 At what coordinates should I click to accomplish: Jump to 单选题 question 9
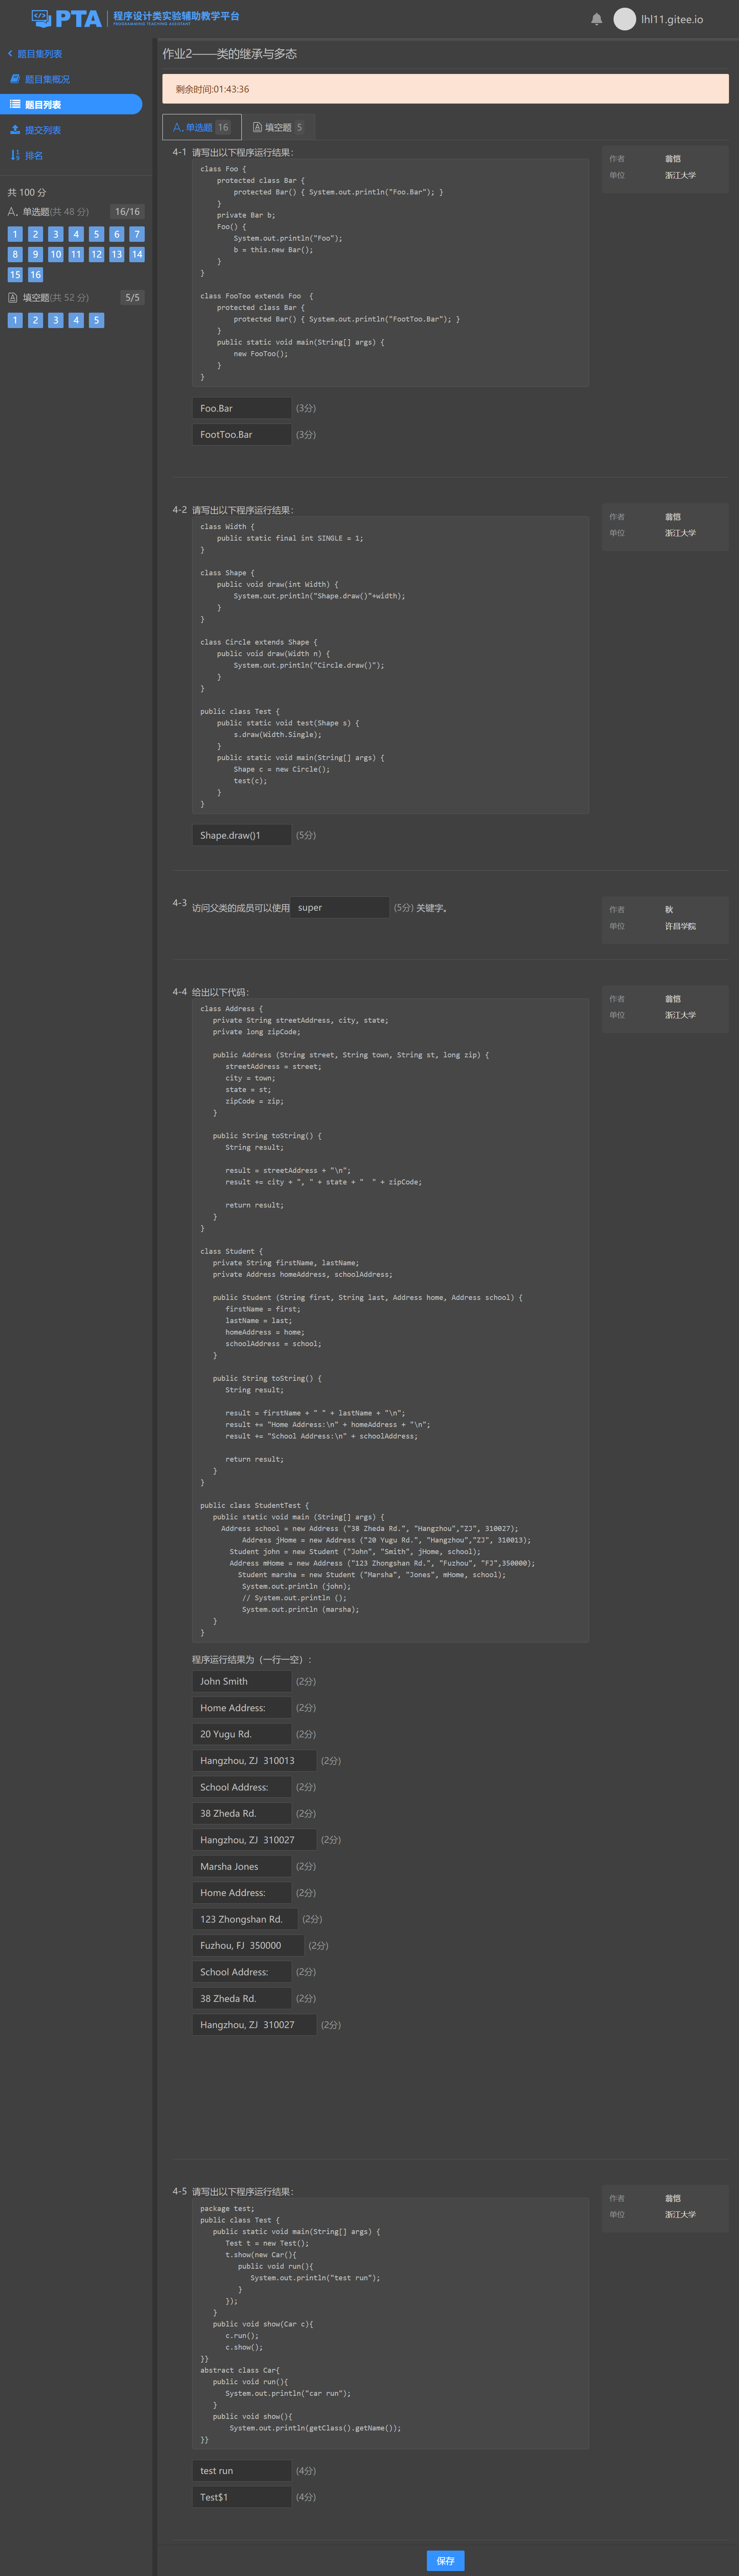click(x=35, y=254)
